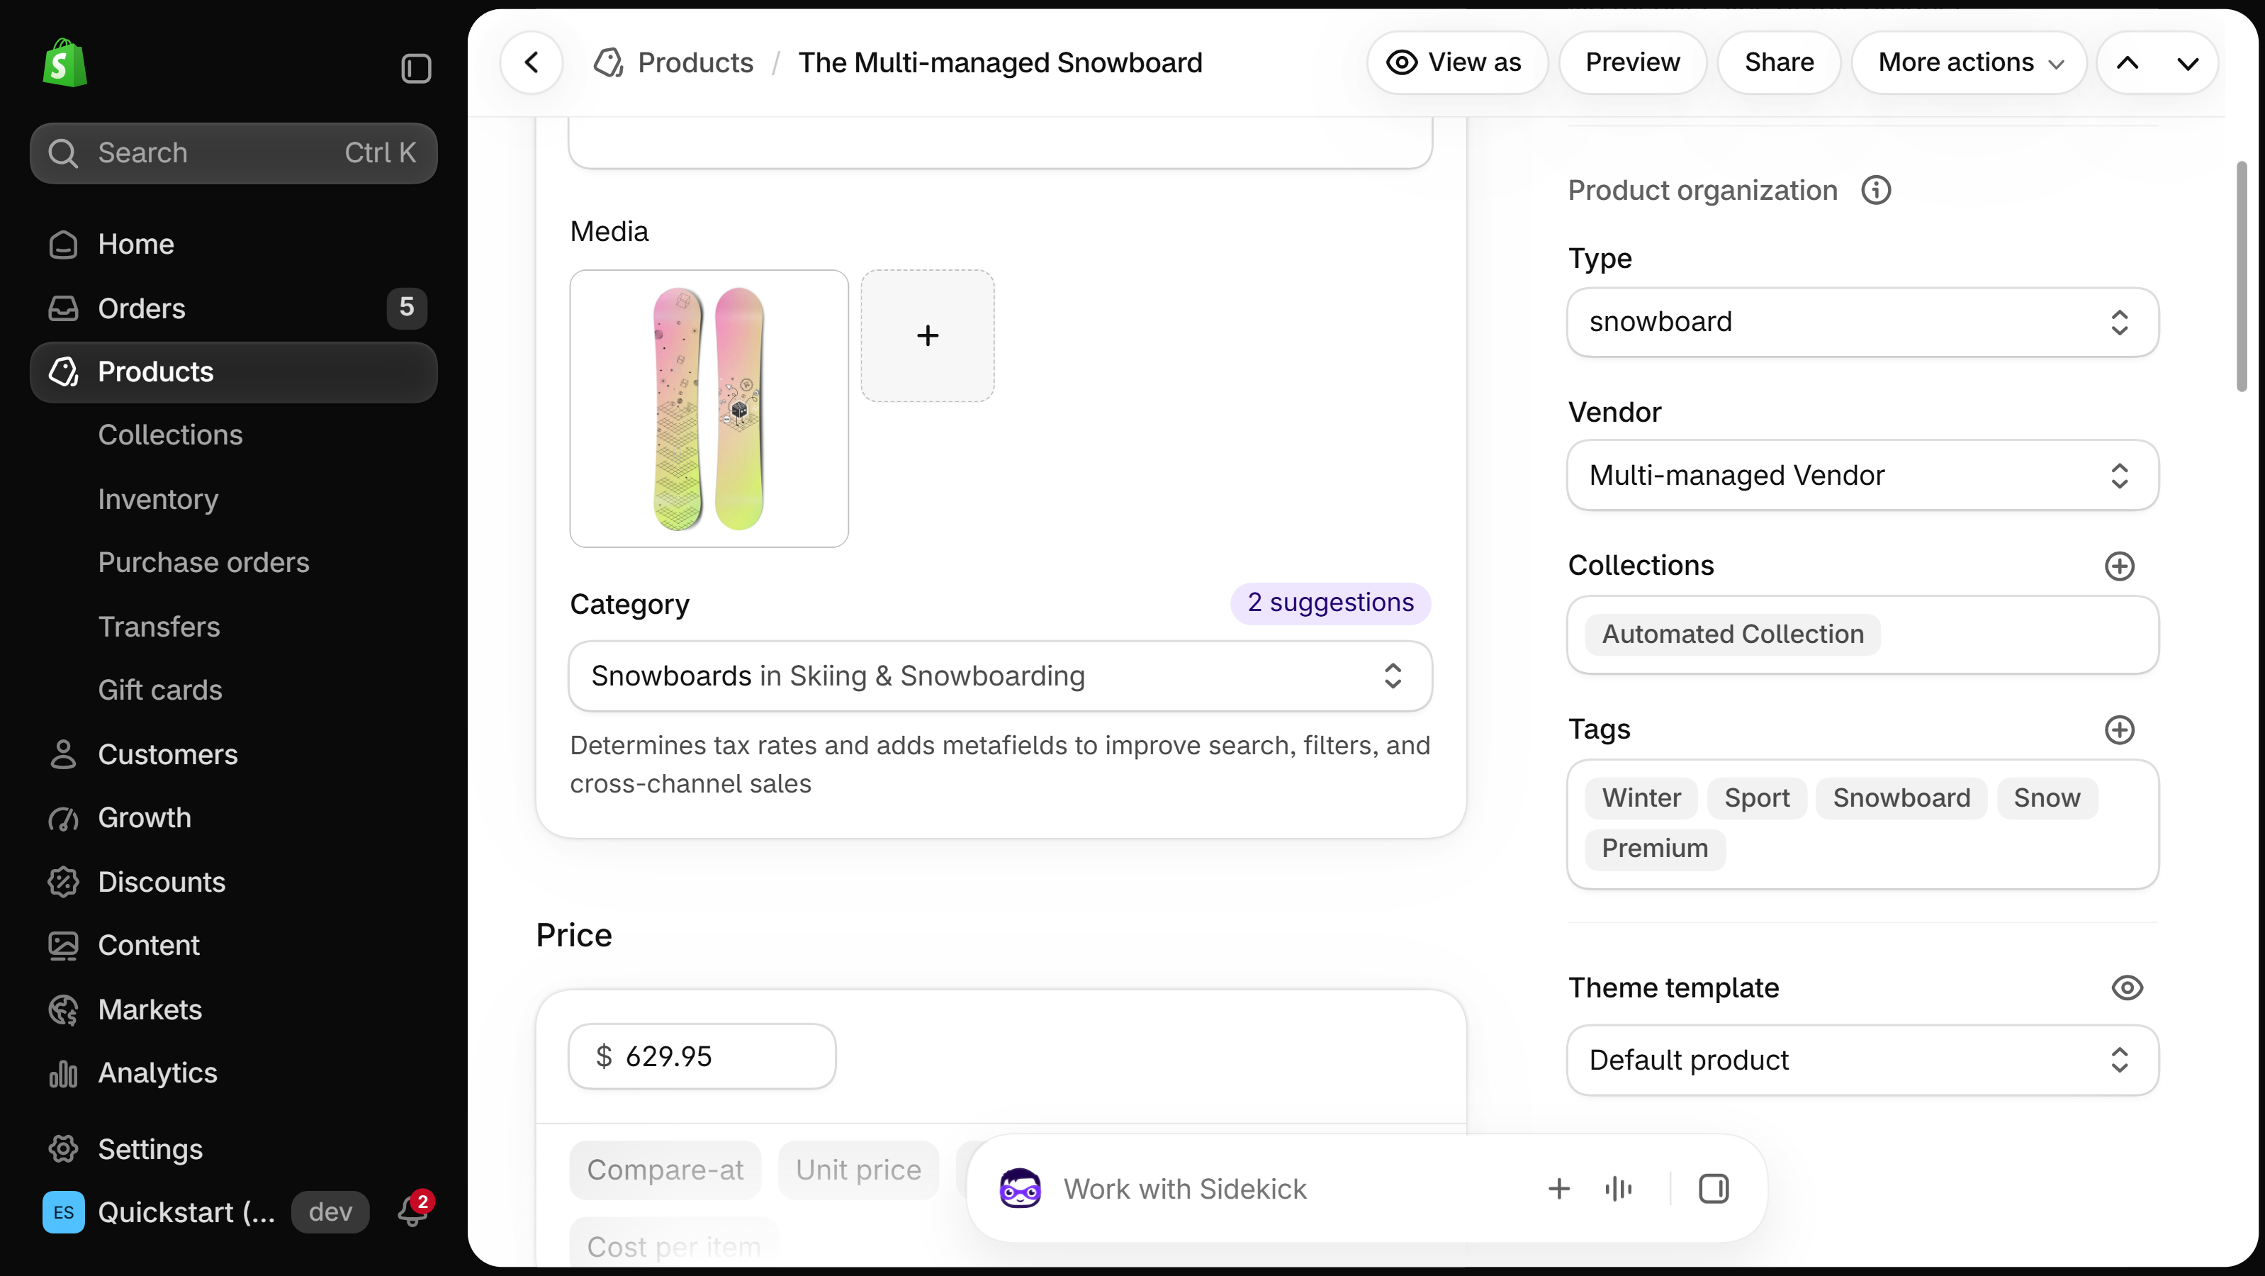Screen dimensions: 2265x1276
Task: Go to next product with down chevron
Action: (2188, 62)
